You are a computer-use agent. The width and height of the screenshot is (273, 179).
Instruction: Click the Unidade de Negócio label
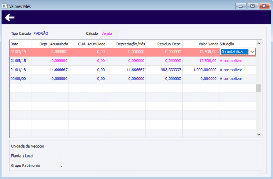pos(28,146)
